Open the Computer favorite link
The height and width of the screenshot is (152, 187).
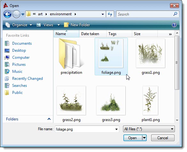[x=21, y=57]
